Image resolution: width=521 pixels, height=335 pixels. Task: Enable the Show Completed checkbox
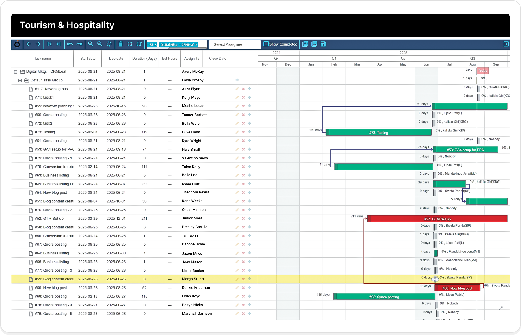266,44
